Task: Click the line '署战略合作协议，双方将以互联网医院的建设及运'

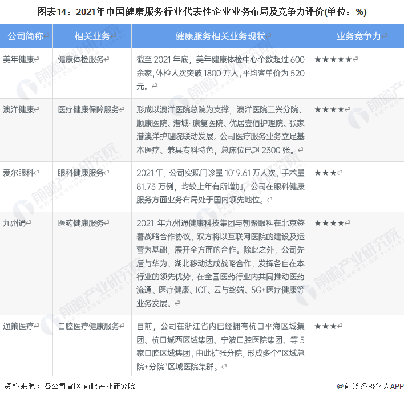Action: 221,237
